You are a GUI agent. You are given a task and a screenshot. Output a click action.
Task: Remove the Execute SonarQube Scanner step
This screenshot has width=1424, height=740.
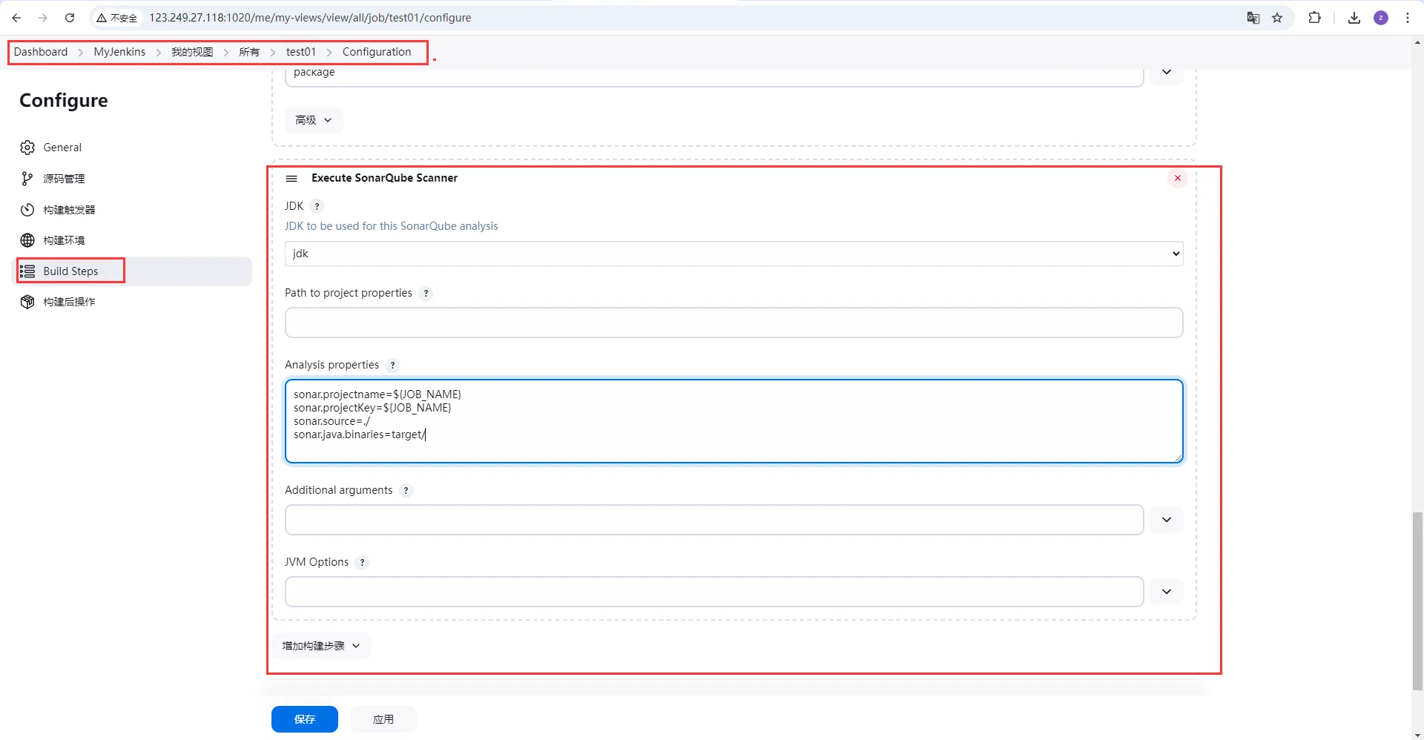pyautogui.click(x=1178, y=178)
